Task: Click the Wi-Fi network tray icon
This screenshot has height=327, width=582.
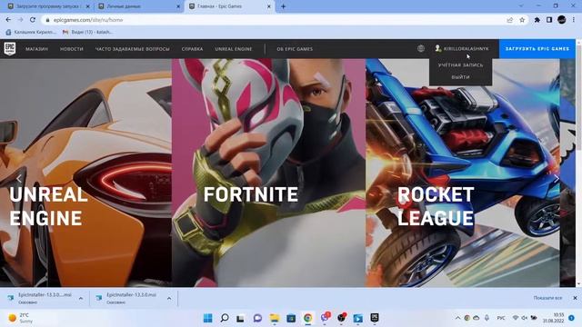Action: [x=516, y=318]
